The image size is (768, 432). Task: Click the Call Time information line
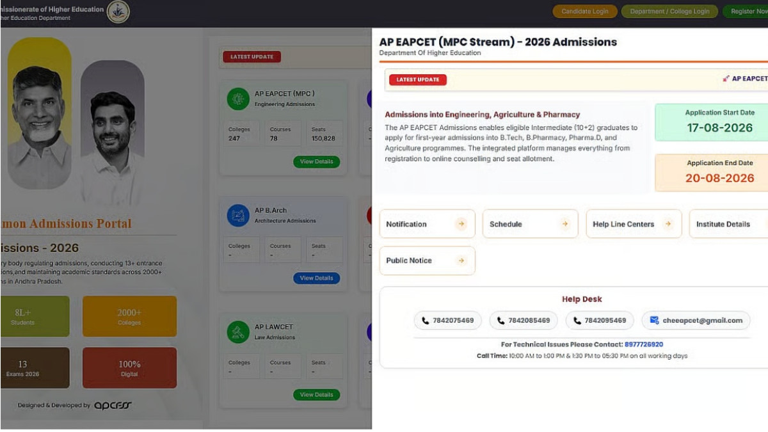[582, 356]
